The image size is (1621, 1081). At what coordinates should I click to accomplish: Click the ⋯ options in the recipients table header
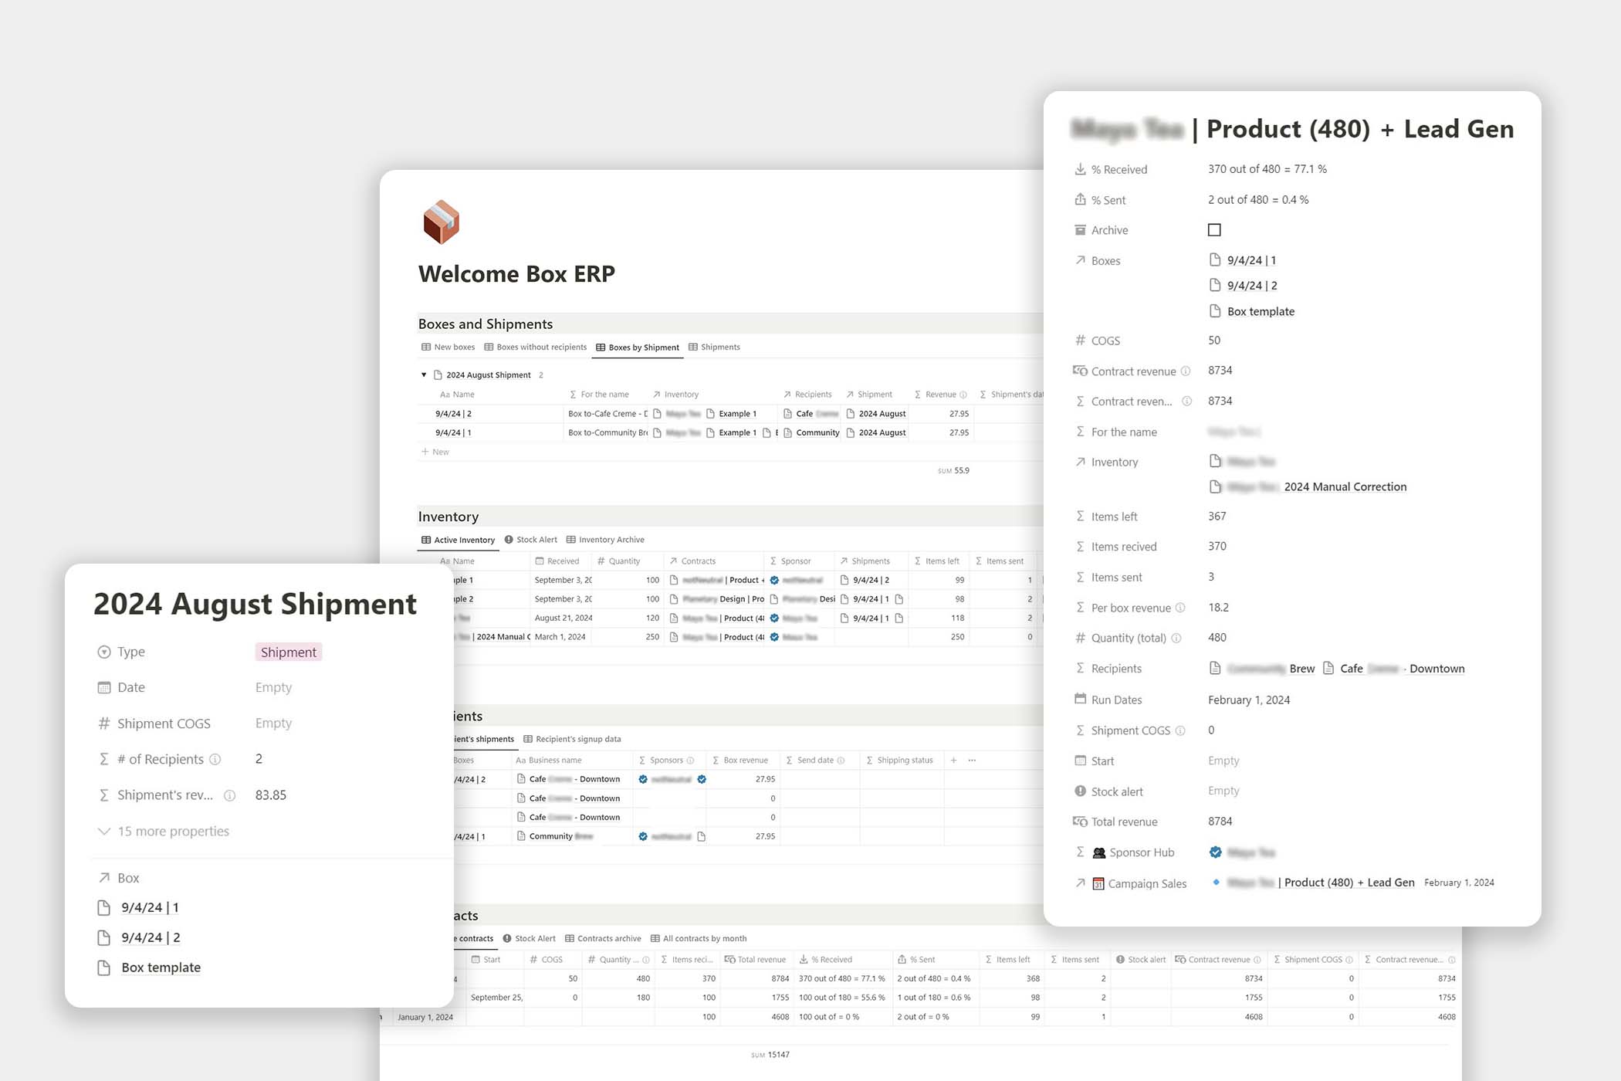point(971,760)
